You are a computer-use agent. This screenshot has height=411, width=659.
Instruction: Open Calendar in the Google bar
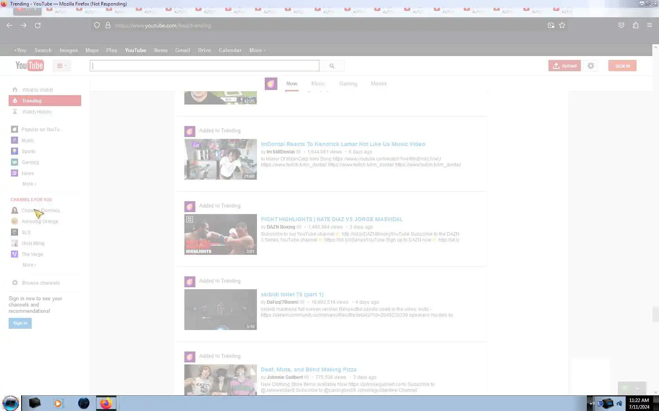coord(230,50)
